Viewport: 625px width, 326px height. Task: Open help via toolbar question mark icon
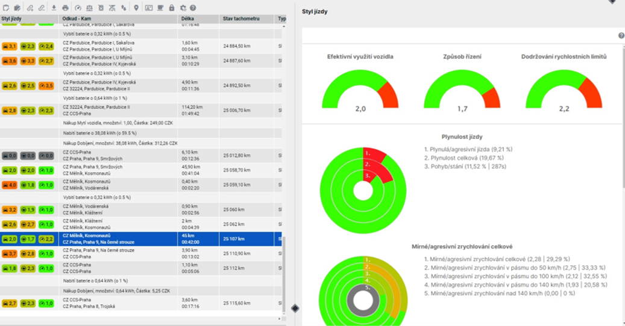pos(193,8)
